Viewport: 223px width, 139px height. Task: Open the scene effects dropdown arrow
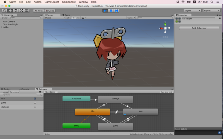(86, 18)
